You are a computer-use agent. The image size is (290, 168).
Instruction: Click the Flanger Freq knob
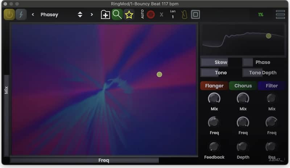pos(214,122)
